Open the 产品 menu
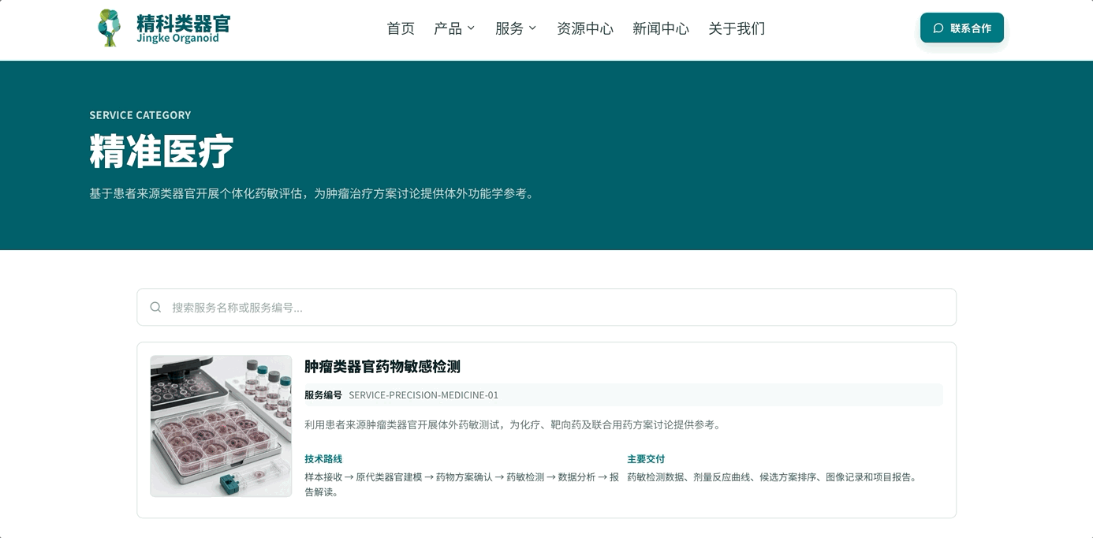 click(454, 28)
